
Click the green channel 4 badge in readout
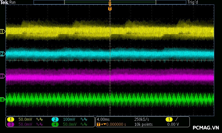[55, 124]
